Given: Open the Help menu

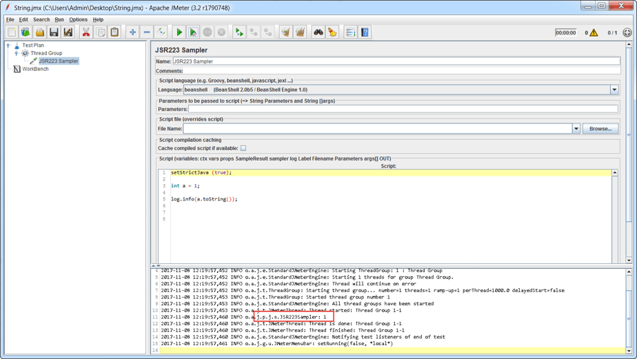Looking at the screenshot, I should (x=98, y=19).
